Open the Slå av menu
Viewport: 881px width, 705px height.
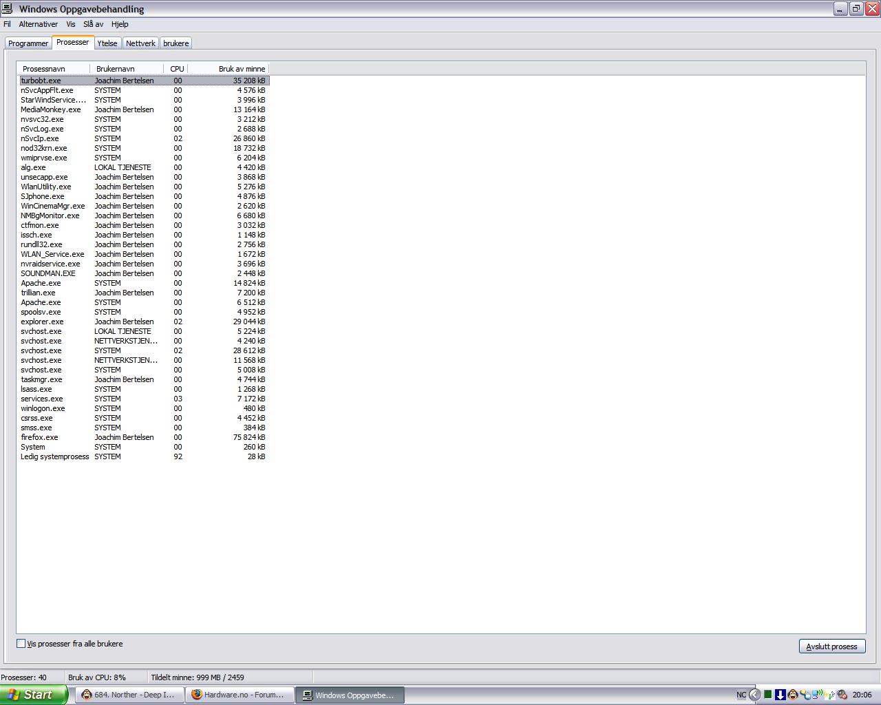pos(93,24)
